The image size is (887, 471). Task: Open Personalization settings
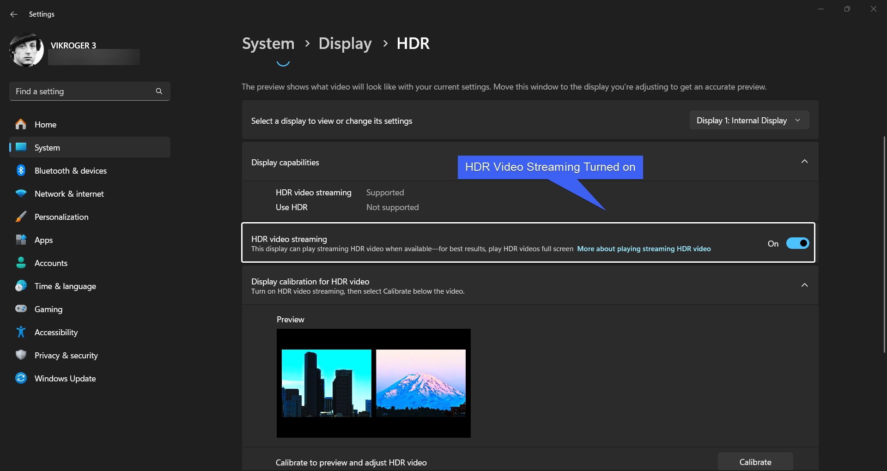(x=90, y=217)
